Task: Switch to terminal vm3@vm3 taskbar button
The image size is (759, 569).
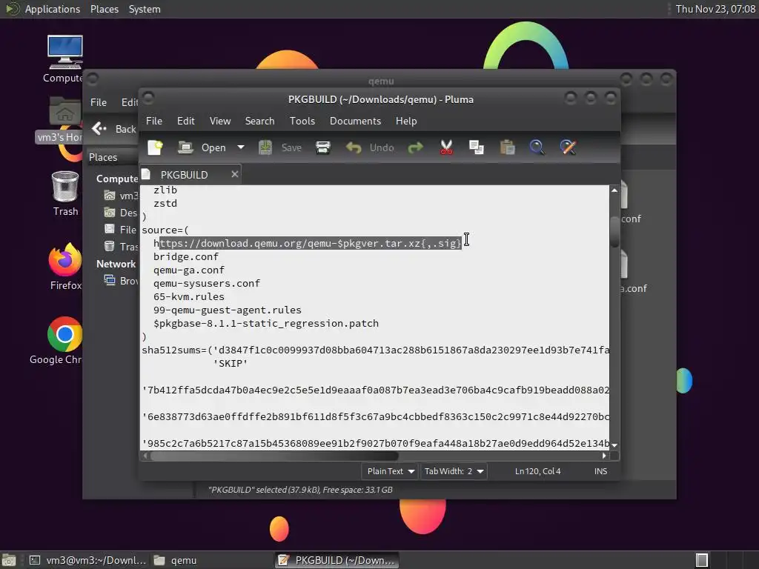Action: 87,560
